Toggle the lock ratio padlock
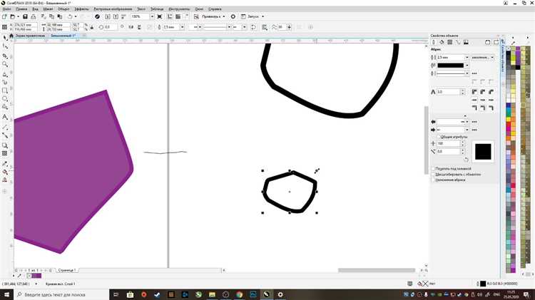The image size is (535, 300). click(92, 27)
